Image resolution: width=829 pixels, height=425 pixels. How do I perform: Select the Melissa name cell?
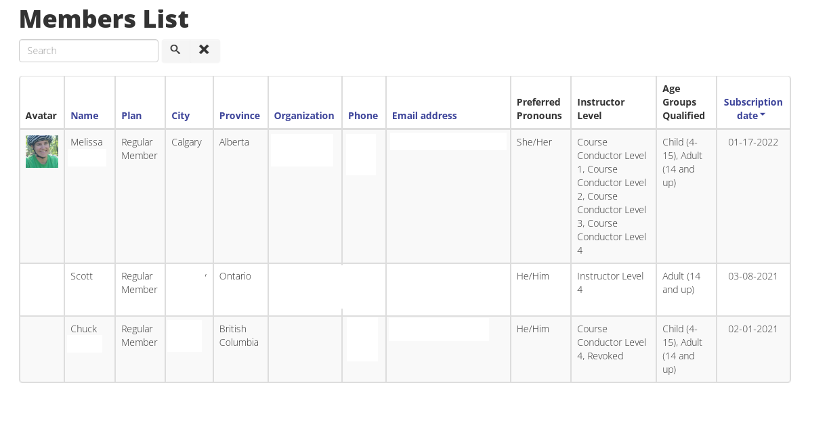pyautogui.click(x=90, y=196)
